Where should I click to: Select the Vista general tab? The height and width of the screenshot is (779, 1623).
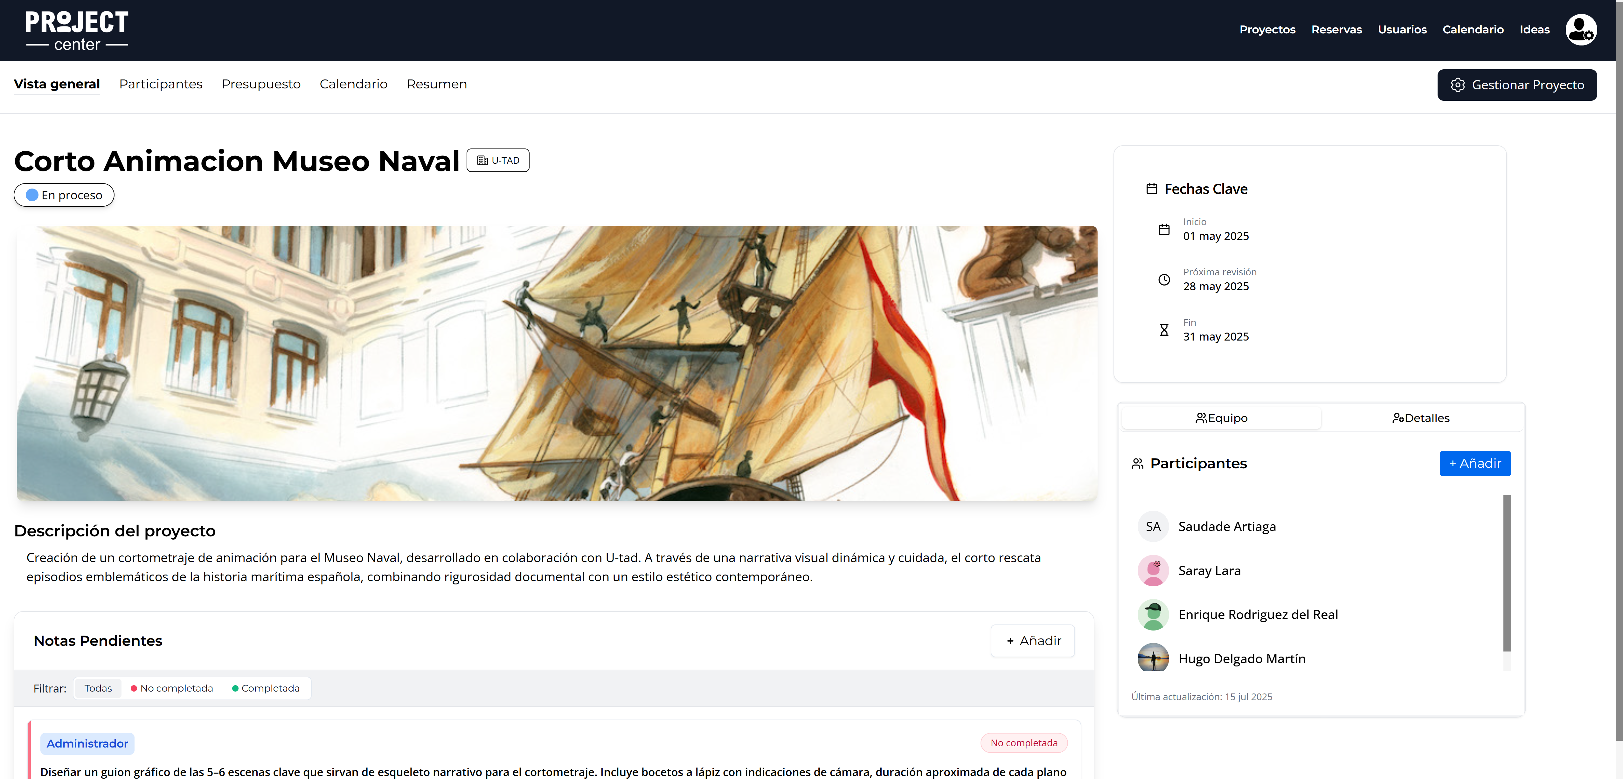click(57, 84)
